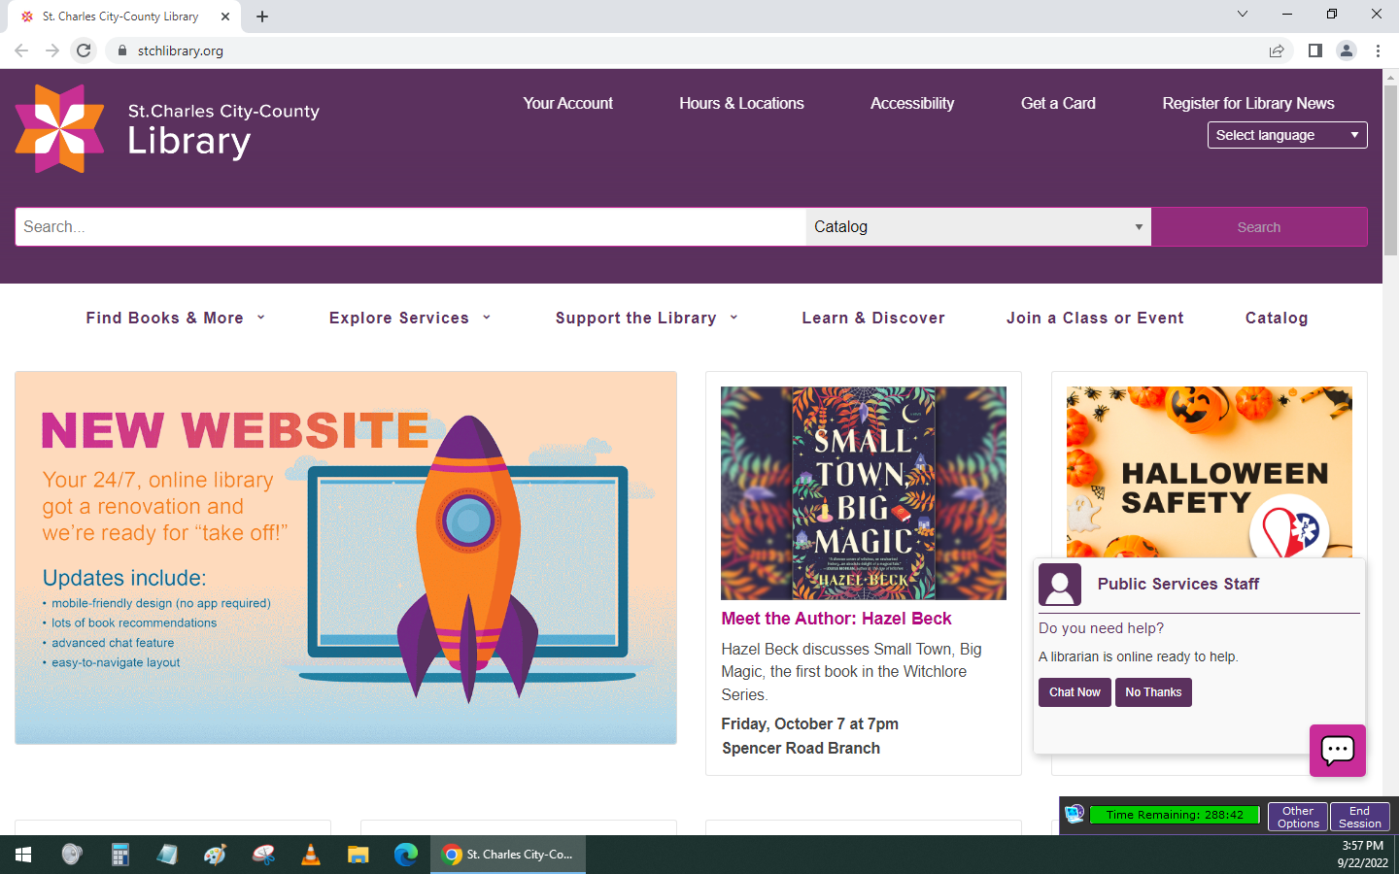
Task: Click the Small Town Big Magic book cover
Action: point(864,493)
